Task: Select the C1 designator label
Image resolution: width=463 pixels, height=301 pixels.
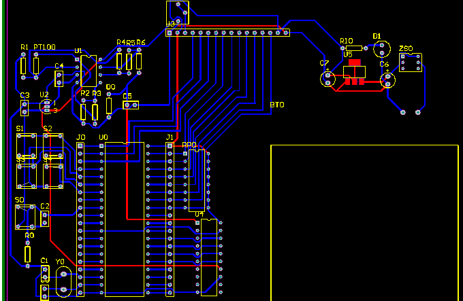Action: 44,261
